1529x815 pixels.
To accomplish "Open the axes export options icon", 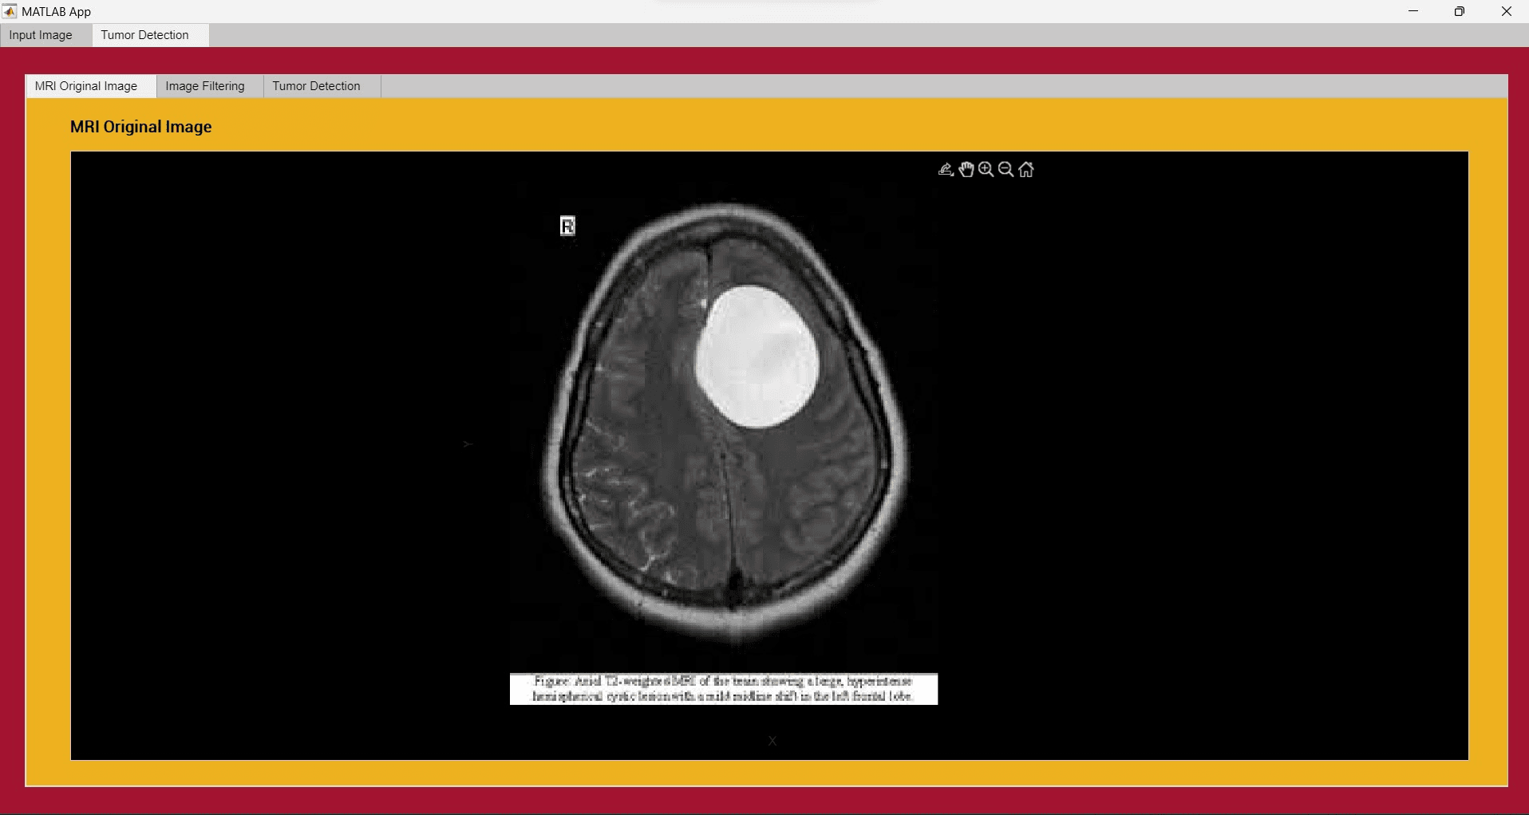I will tap(946, 169).
